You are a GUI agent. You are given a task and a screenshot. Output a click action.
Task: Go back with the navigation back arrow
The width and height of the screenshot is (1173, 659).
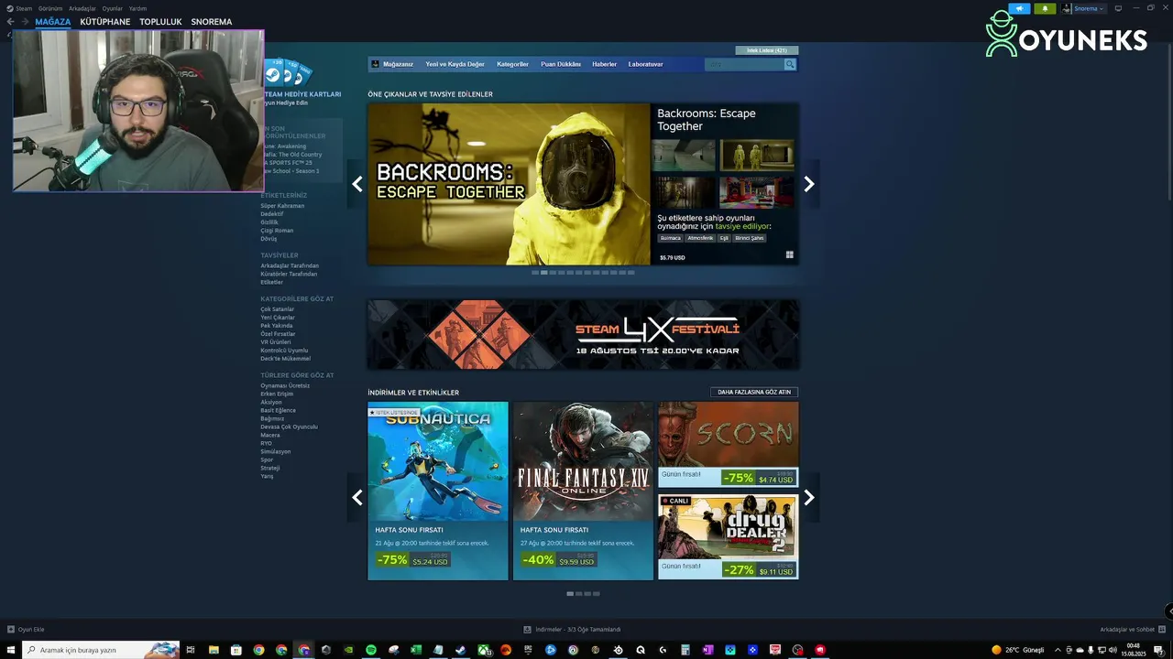(11, 21)
